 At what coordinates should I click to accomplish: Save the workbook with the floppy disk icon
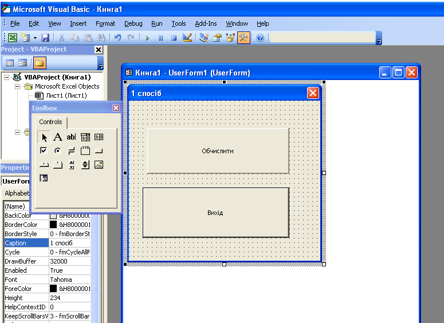[x=45, y=38]
